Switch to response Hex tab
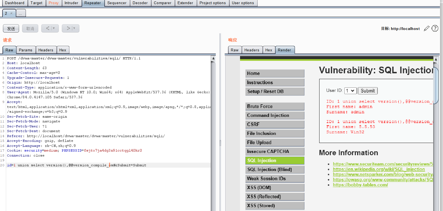This screenshot has height=211, width=443. pos(269,50)
